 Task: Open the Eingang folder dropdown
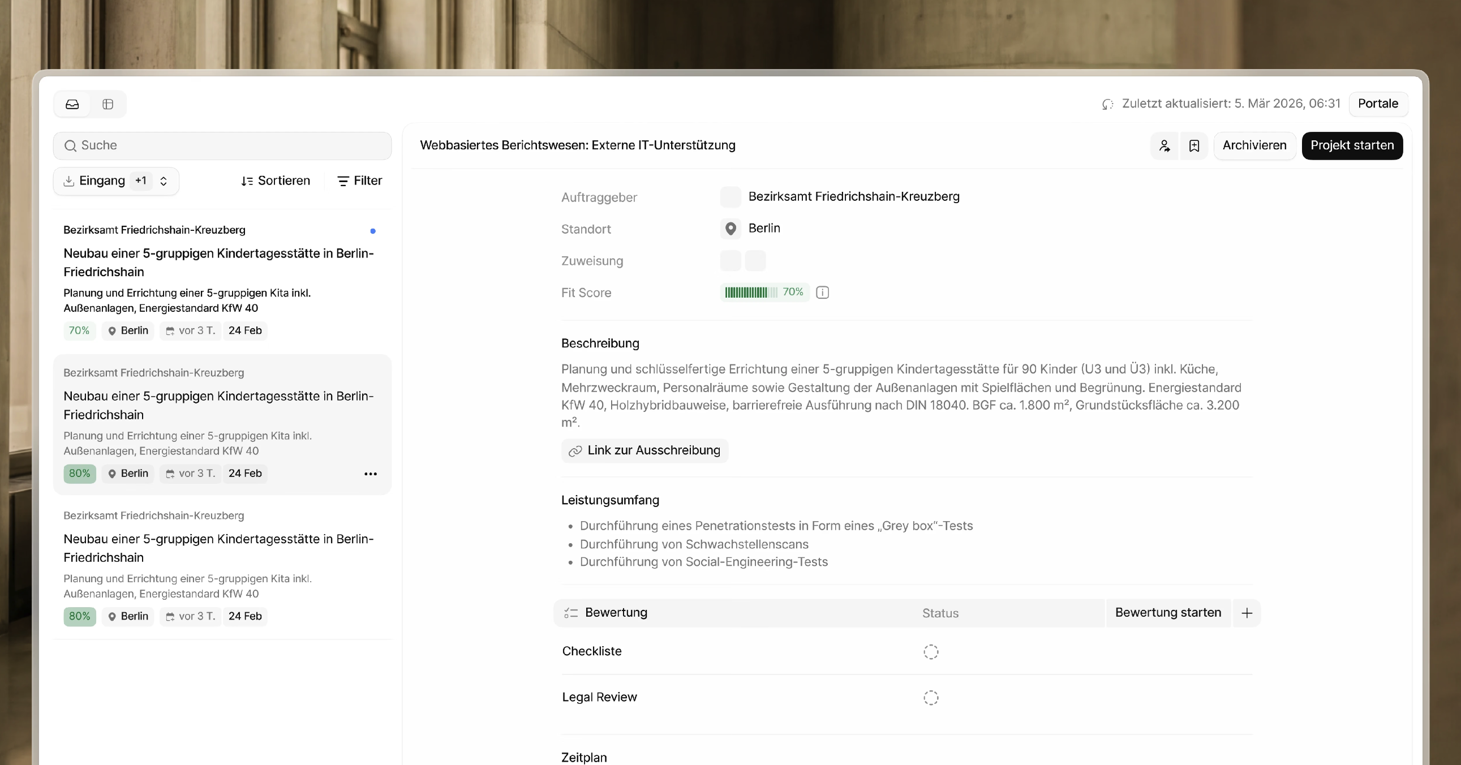116,181
